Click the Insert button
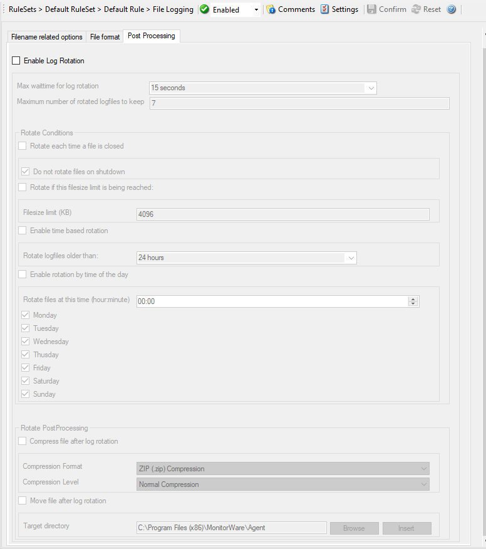The image size is (486, 549). click(x=406, y=528)
